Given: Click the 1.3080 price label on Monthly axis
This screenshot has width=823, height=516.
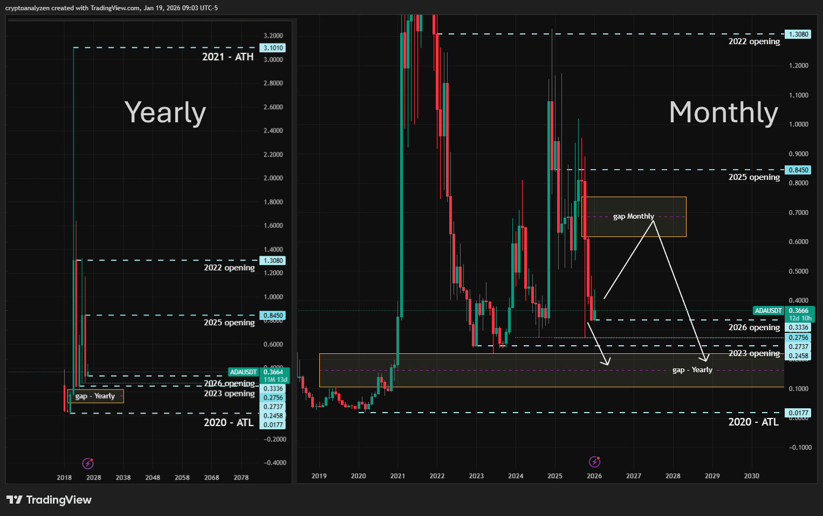Looking at the screenshot, I should coord(799,34).
